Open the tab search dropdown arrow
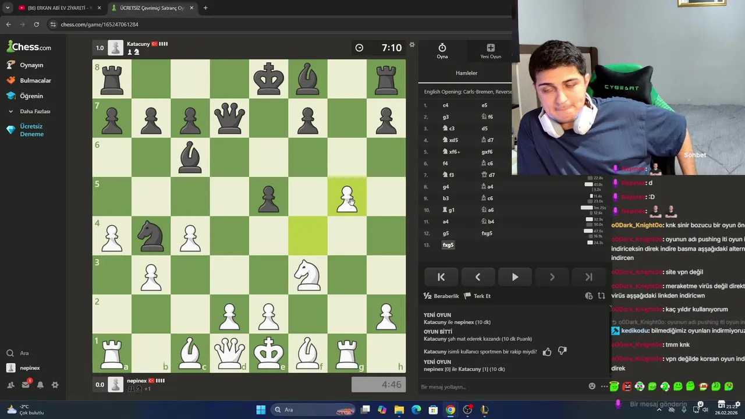 [7, 8]
